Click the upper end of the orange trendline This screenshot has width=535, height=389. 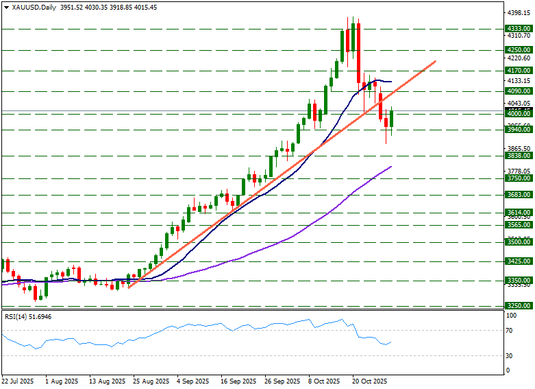pos(435,62)
